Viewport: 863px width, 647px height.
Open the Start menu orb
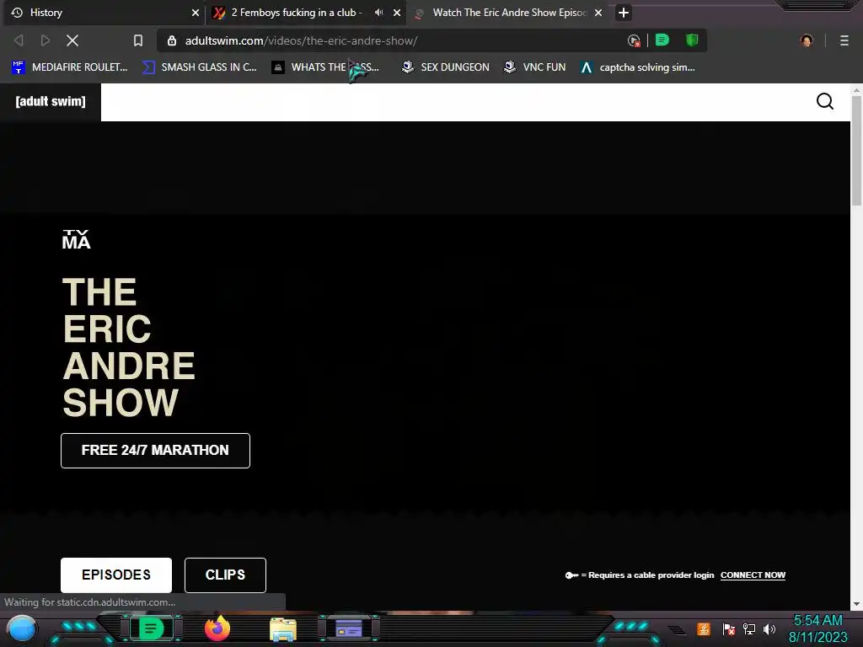[x=22, y=628]
